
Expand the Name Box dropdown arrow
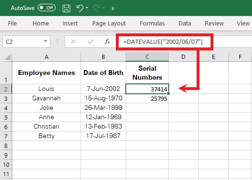pos(46,41)
